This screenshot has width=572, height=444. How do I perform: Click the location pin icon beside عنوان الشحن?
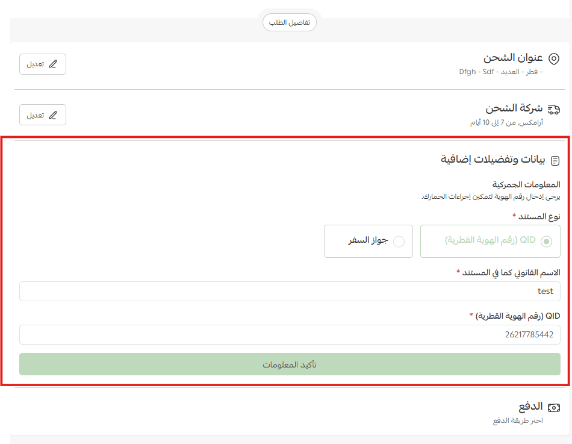(553, 58)
